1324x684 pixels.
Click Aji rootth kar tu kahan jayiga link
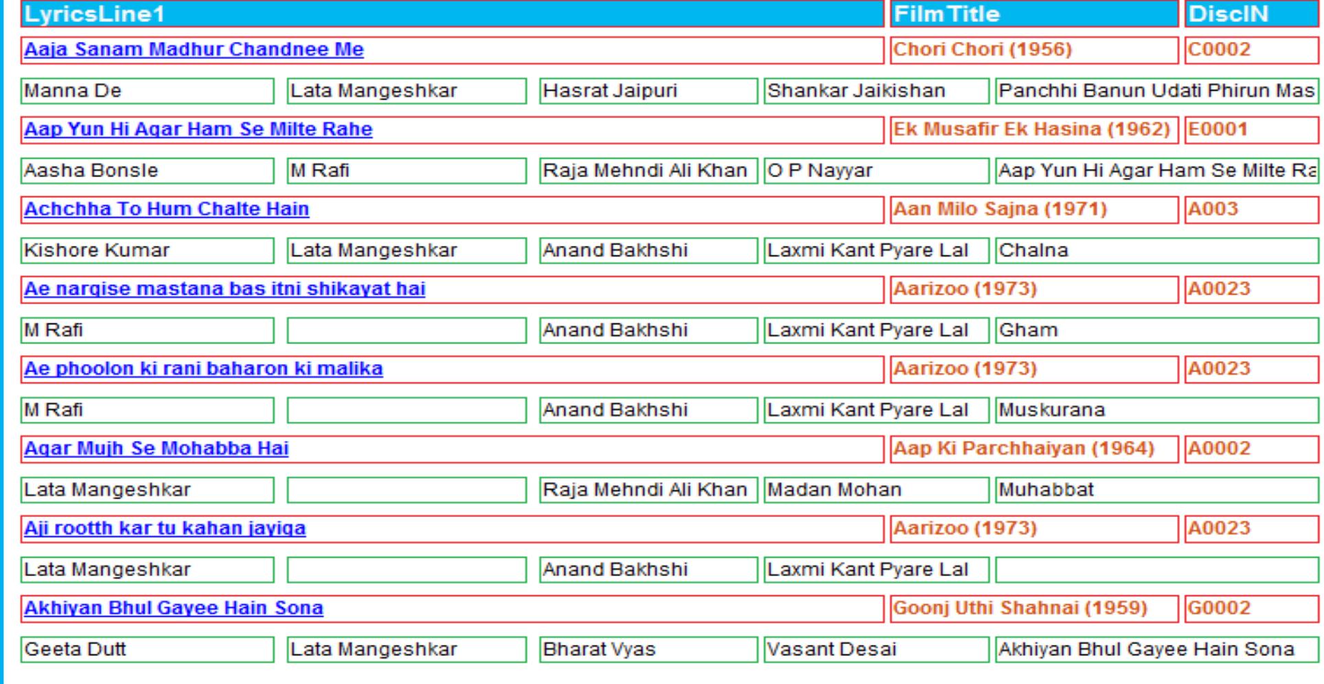pyautogui.click(x=165, y=528)
